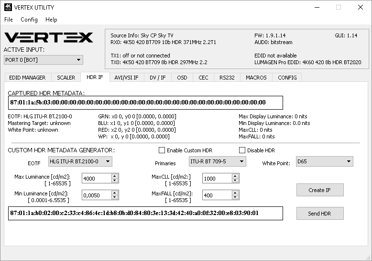Image resolution: width=372 pixels, height=261 pixels.
Task: Click the Vertex Utility 4K app icon
Action: click(x=8, y=7)
